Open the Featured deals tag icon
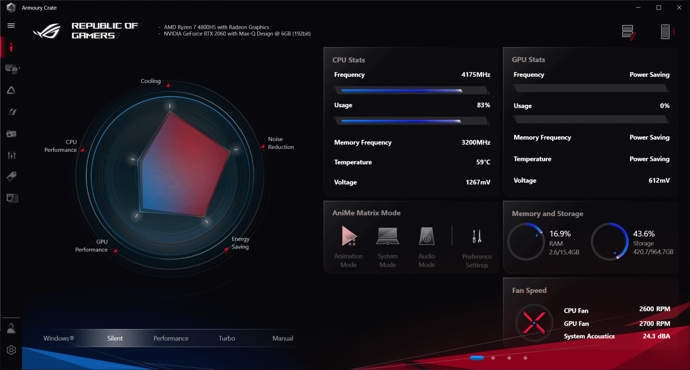Viewport: 690px width, 370px height. 12,176
